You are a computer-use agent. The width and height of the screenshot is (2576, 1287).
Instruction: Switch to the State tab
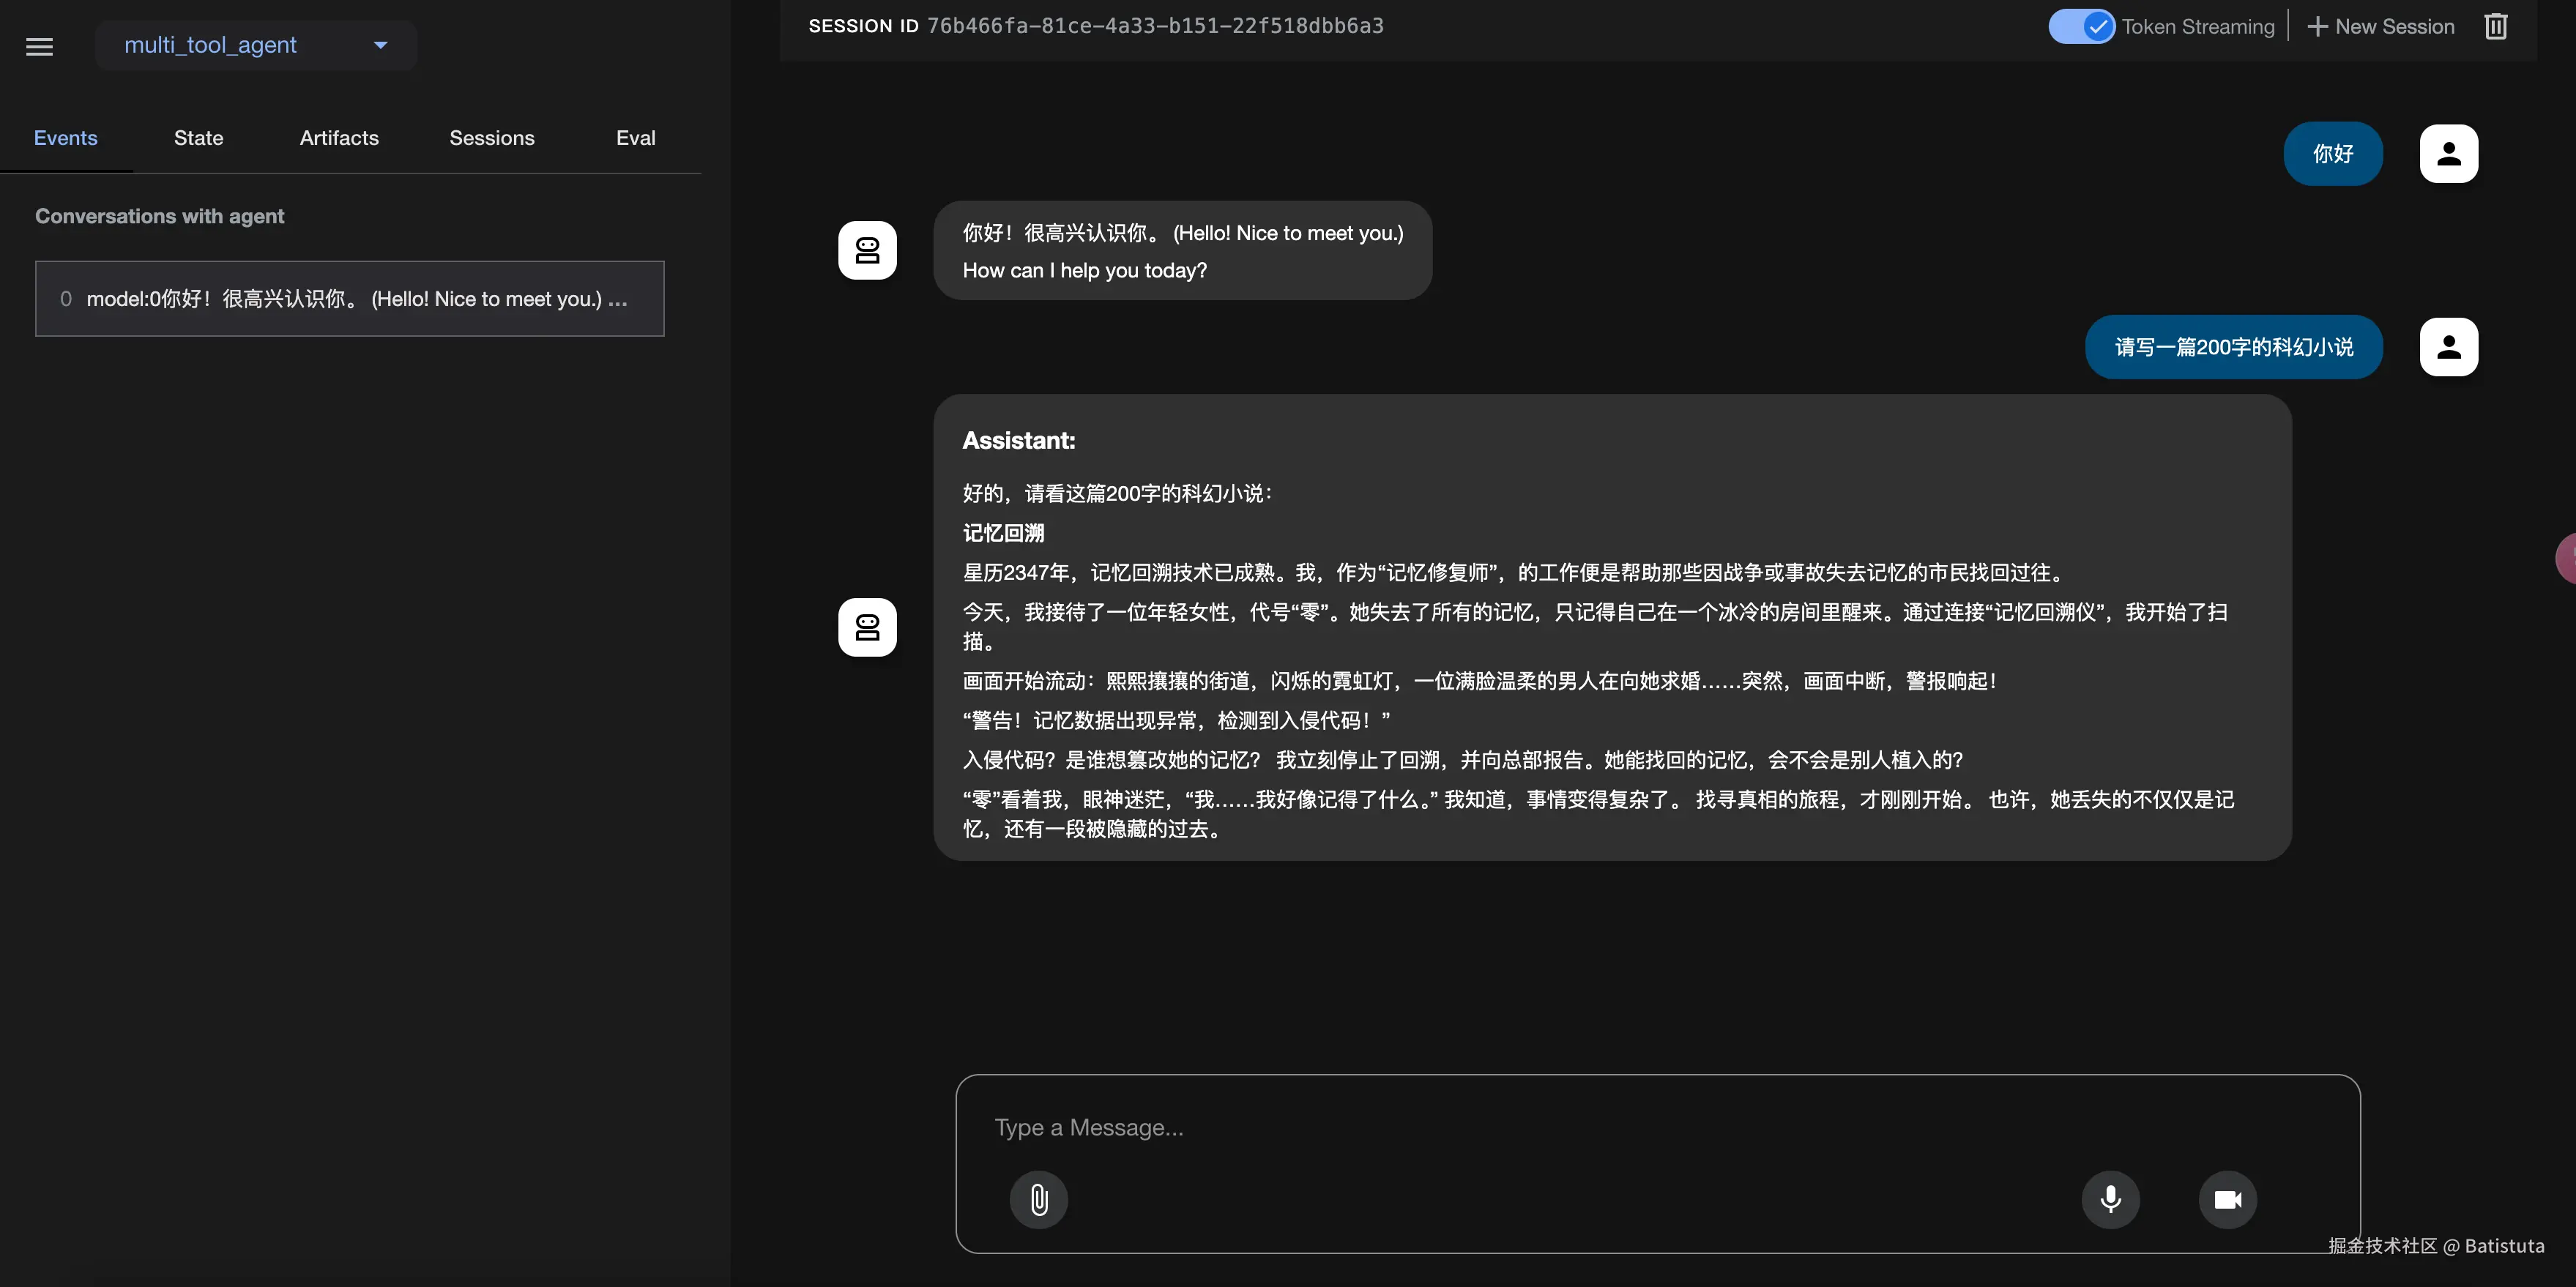(198, 138)
